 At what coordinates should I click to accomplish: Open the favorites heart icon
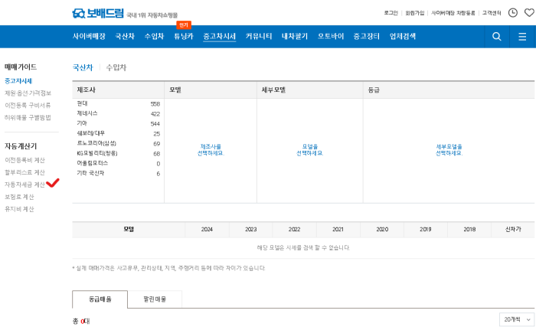click(x=530, y=13)
